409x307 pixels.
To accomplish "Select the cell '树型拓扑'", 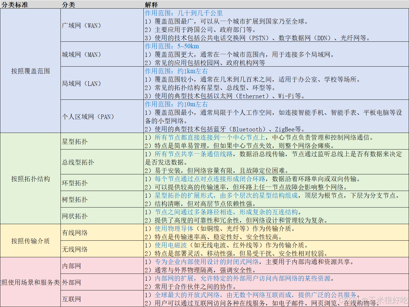I will tap(102, 199).
